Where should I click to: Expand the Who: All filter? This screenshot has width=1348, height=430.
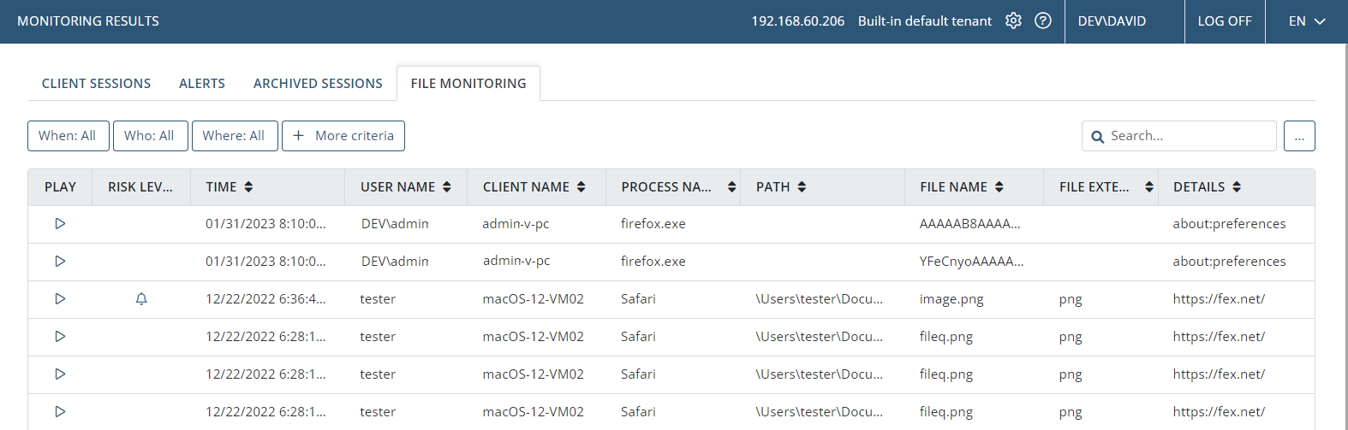[150, 136]
